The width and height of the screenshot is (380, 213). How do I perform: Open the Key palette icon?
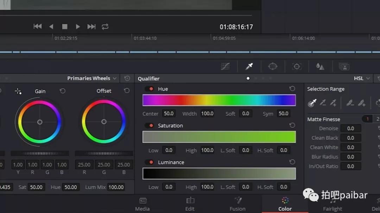(344, 66)
